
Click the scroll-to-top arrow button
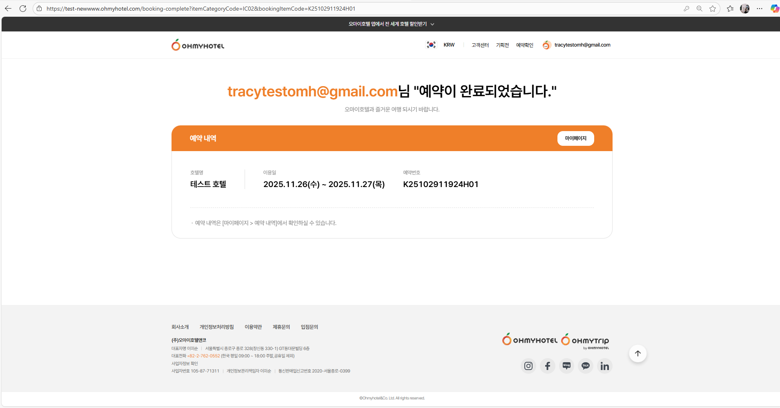638,354
